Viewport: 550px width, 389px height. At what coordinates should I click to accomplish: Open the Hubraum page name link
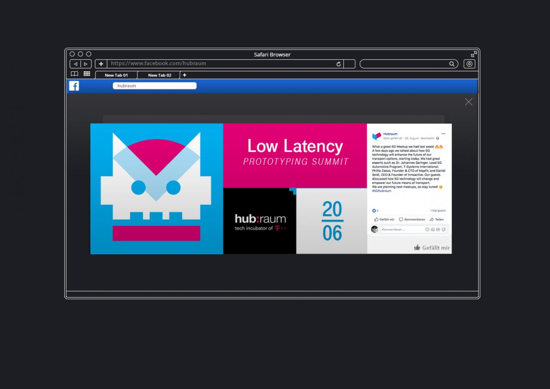tap(390, 134)
